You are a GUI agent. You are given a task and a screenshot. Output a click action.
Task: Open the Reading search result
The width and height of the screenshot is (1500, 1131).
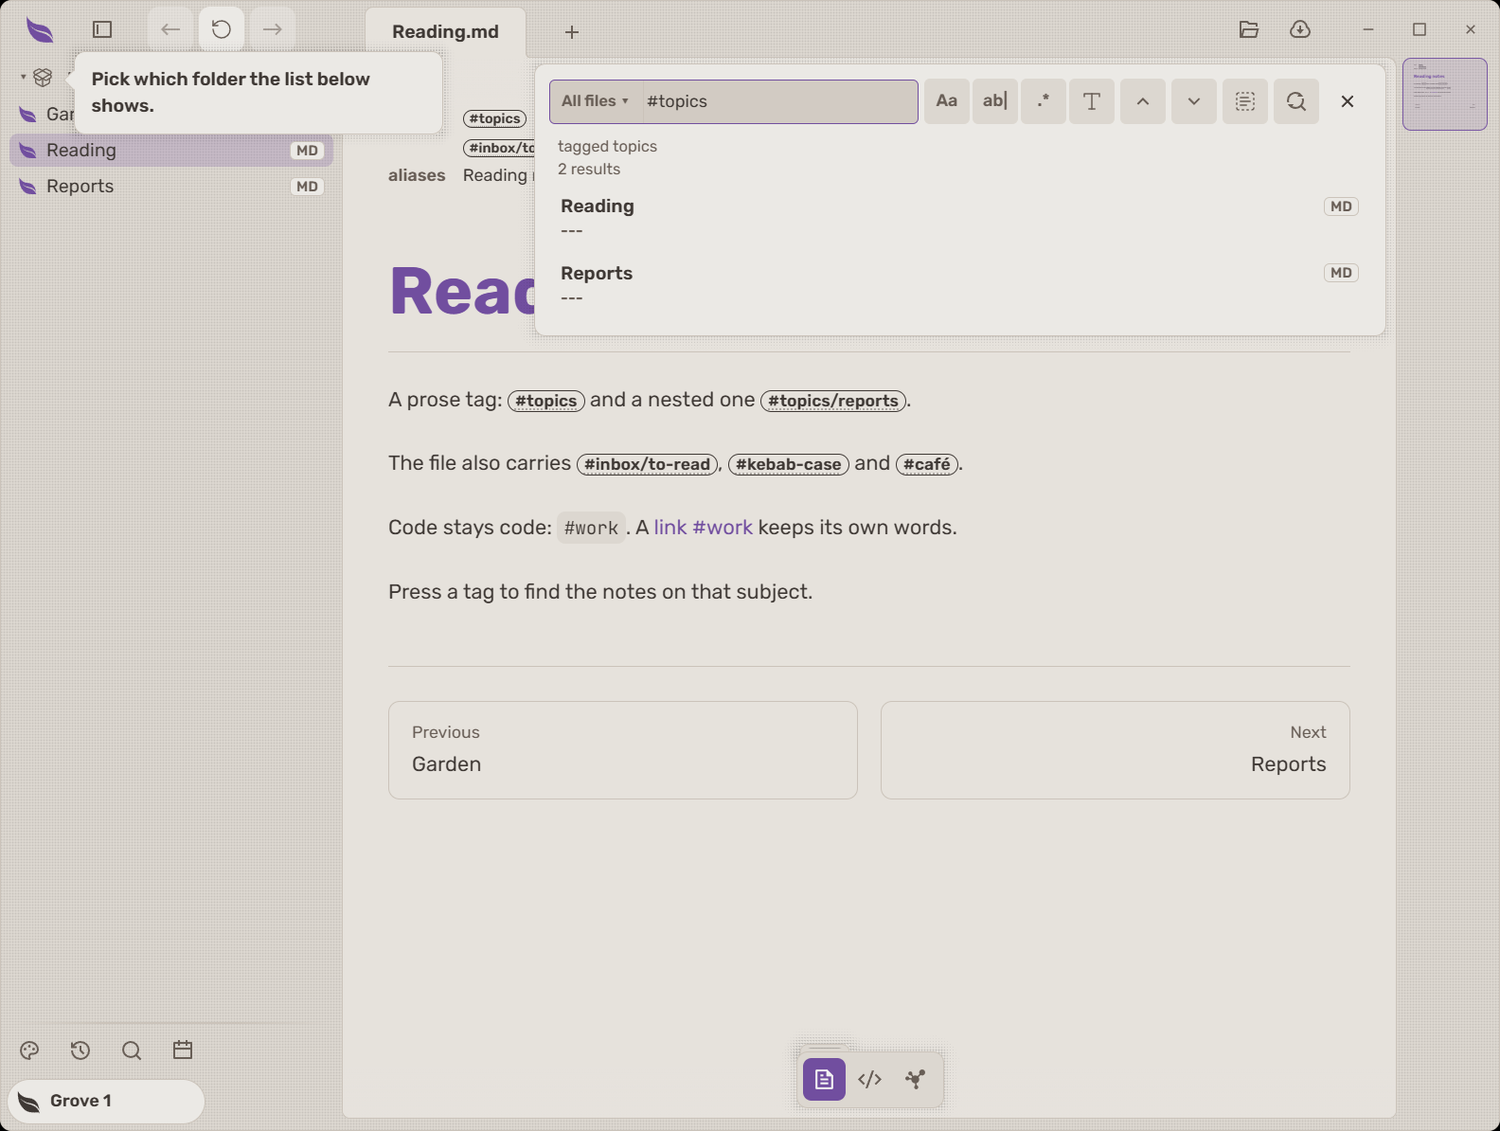point(959,218)
